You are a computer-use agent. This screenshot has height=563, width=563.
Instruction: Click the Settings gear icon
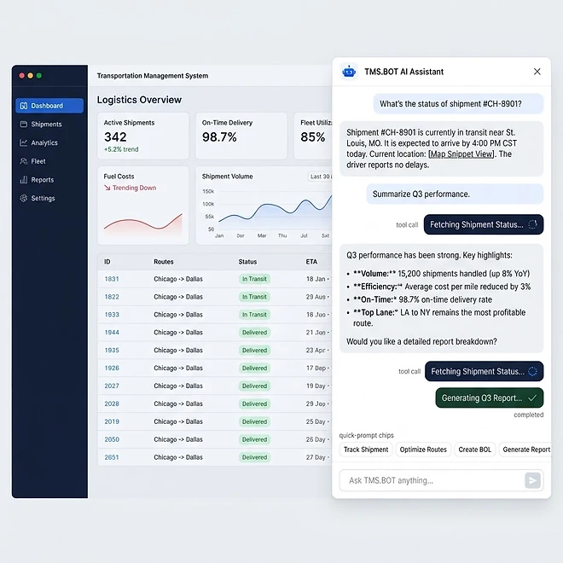24,198
